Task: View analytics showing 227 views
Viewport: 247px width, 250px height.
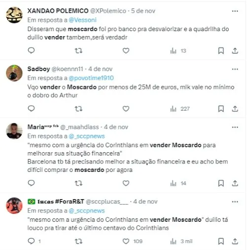Action: (x=180, y=109)
